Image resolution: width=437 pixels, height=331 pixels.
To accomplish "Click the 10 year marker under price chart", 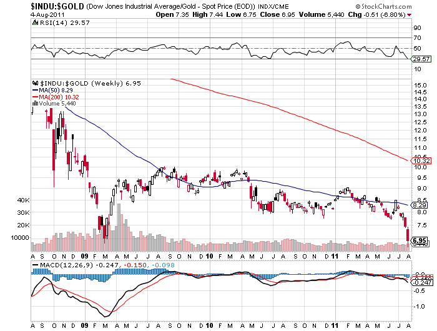I will 210,256.
